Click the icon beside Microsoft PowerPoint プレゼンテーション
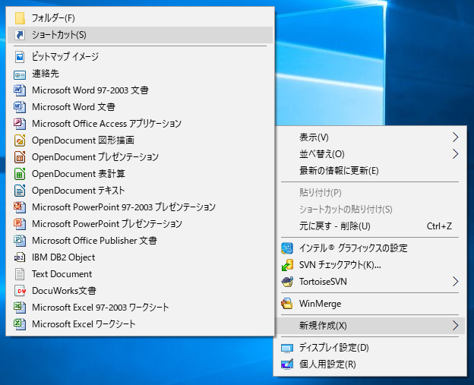The height and width of the screenshot is (385, 474). pos(20,224)
